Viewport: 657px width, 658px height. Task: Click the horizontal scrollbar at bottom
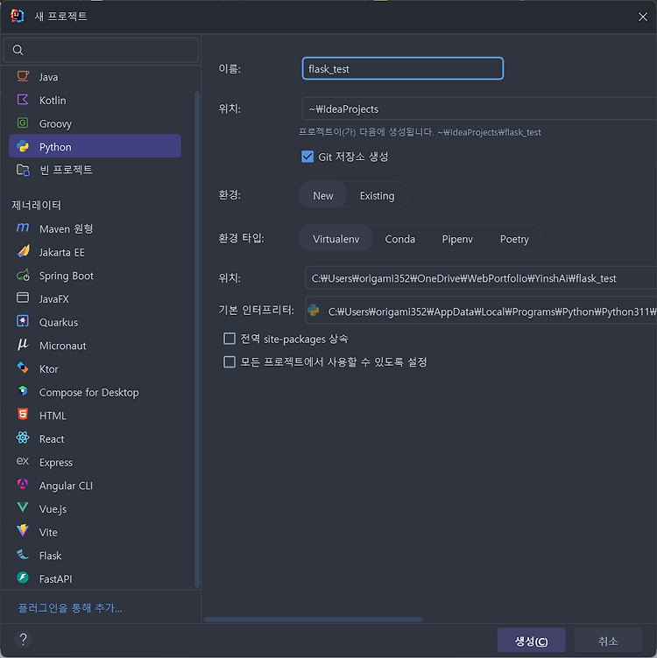tap(314, 619)
